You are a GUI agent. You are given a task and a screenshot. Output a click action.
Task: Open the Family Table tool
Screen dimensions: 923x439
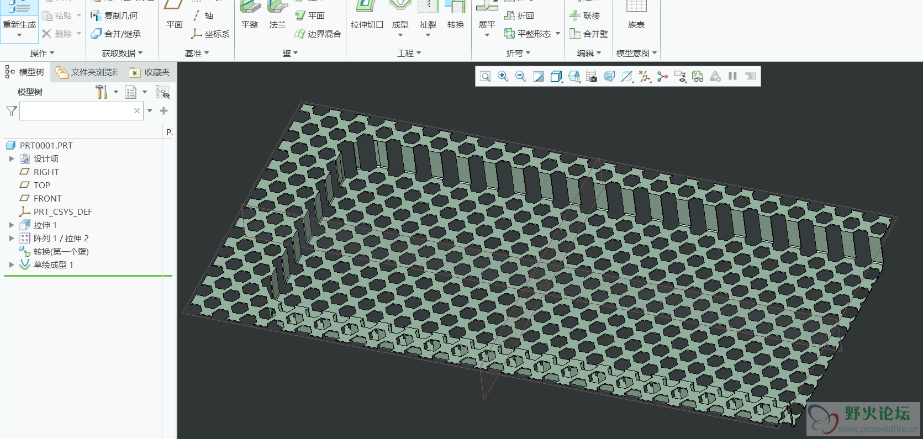tap(636, 15)
